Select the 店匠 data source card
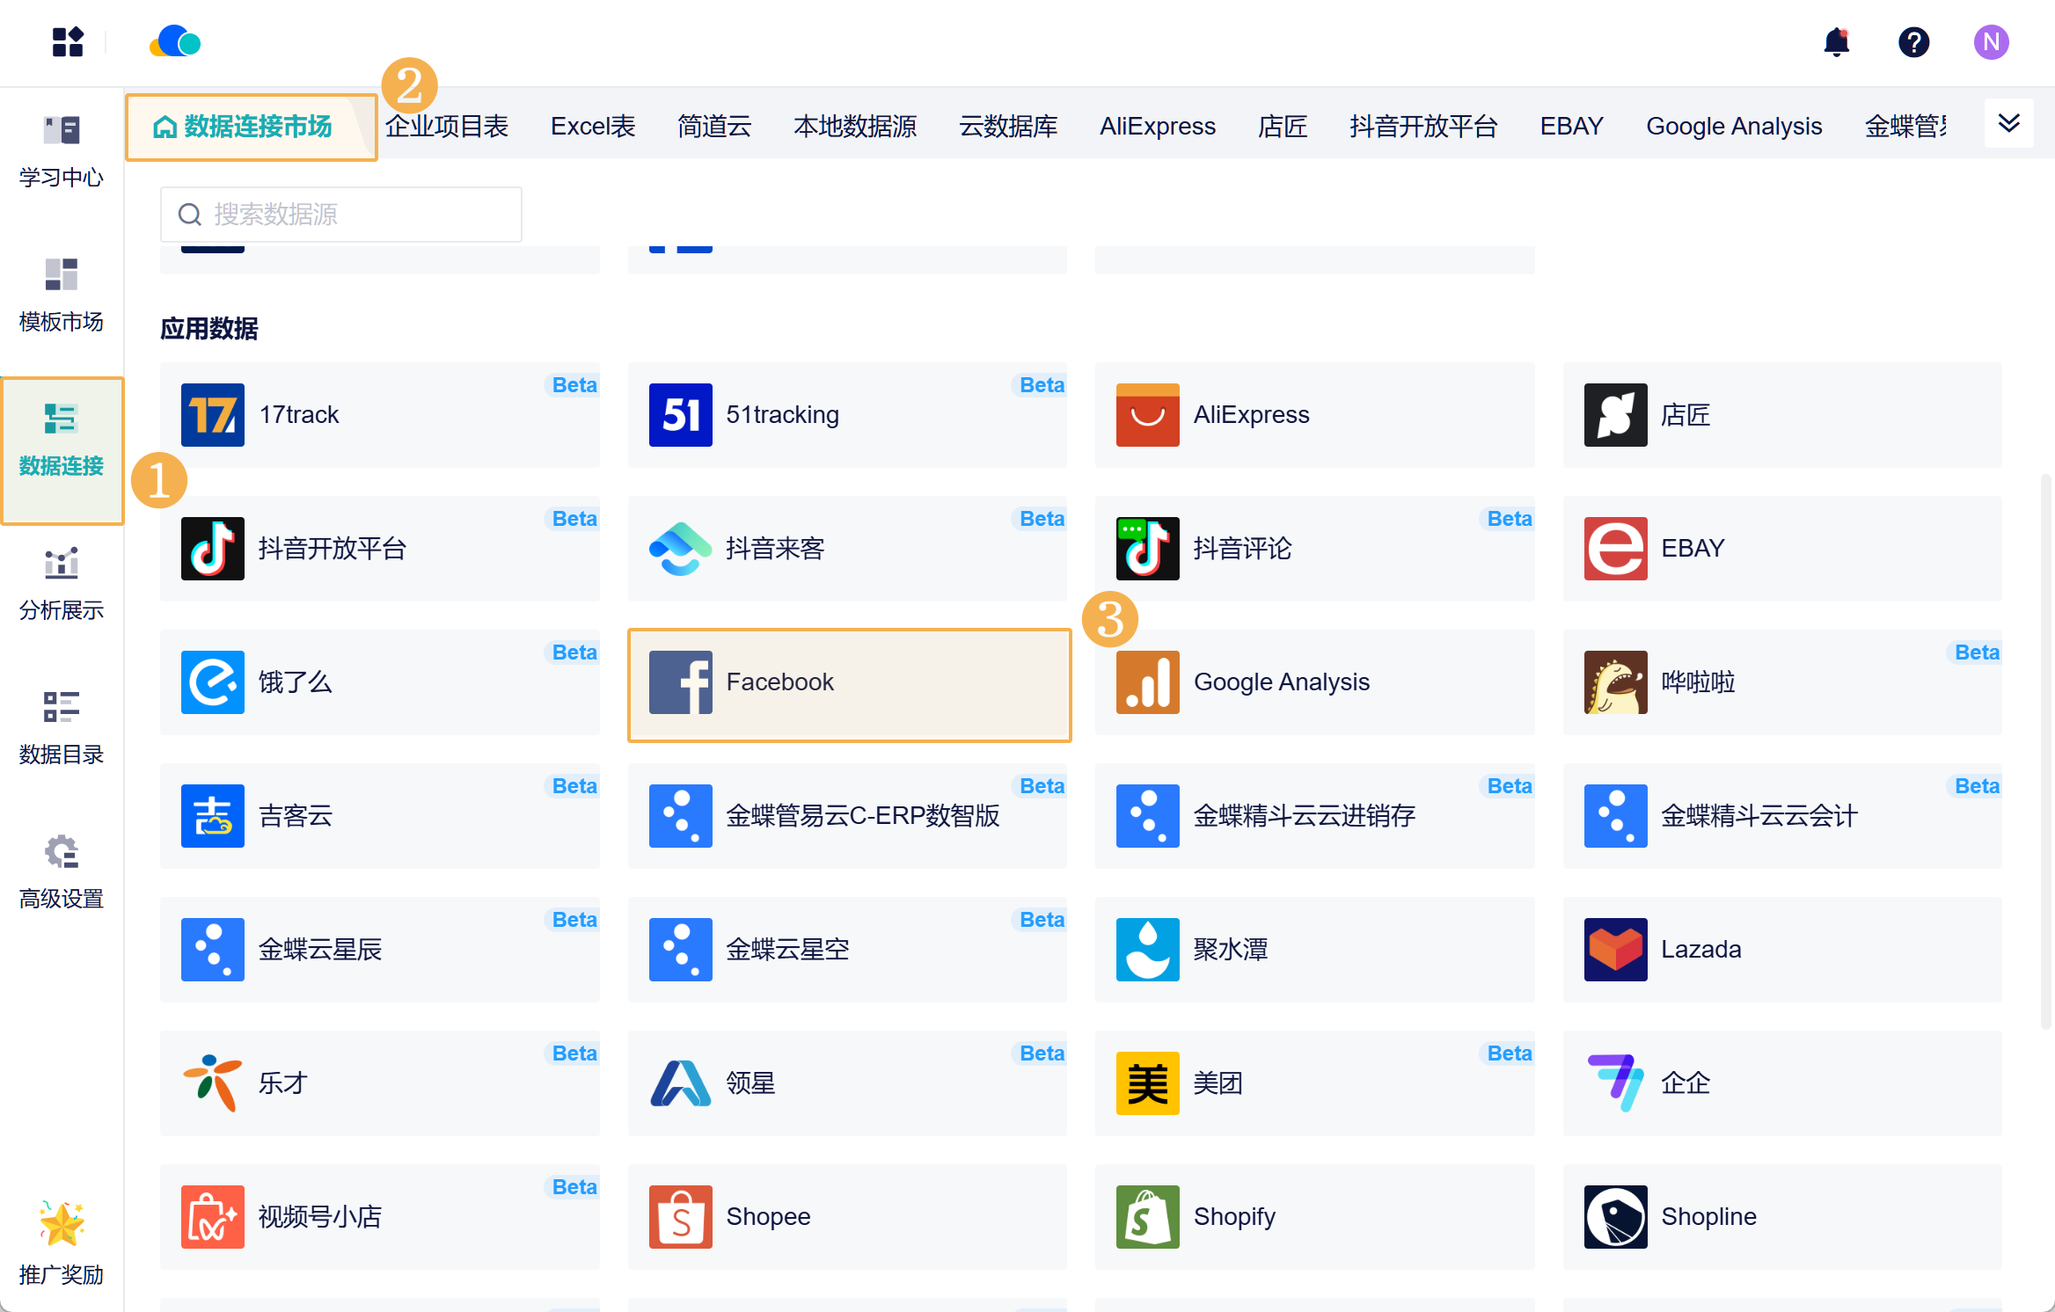Image resolution: width=2055 pixels, height=1312 pixels. pos(1782,415)
